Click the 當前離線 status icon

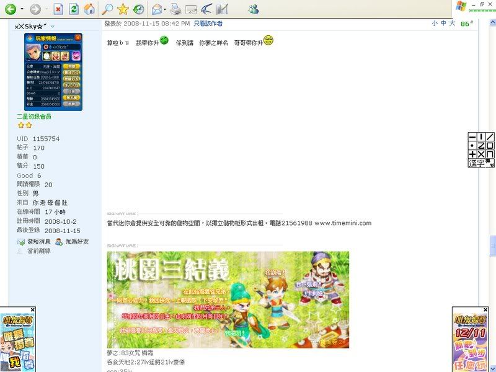[x=20, y=251]
